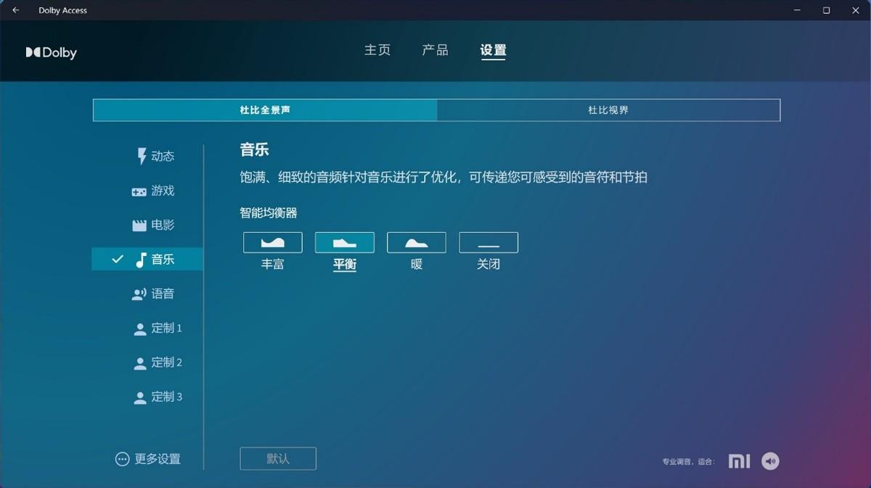The image size is (871, 488).
Task: Click the 游戏 gamepad icon
Action: pos(138,191)
